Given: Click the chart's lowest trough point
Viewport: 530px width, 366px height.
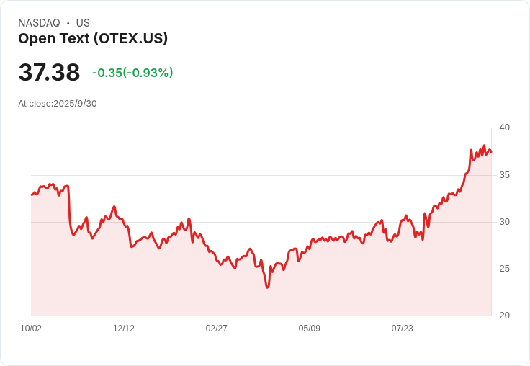Looking at the screenshot, I should click(x=267, y=287).
